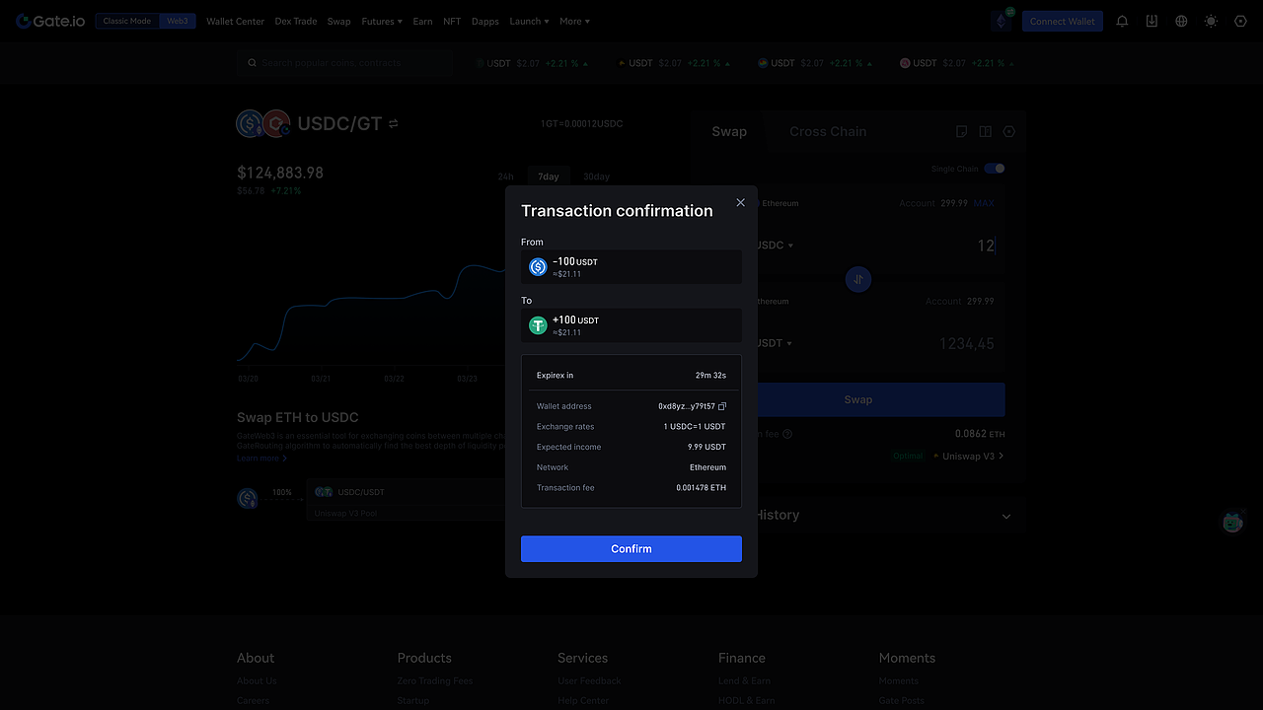
Task: Close the Transaction confirmation dialog
Action: point(741,203)
